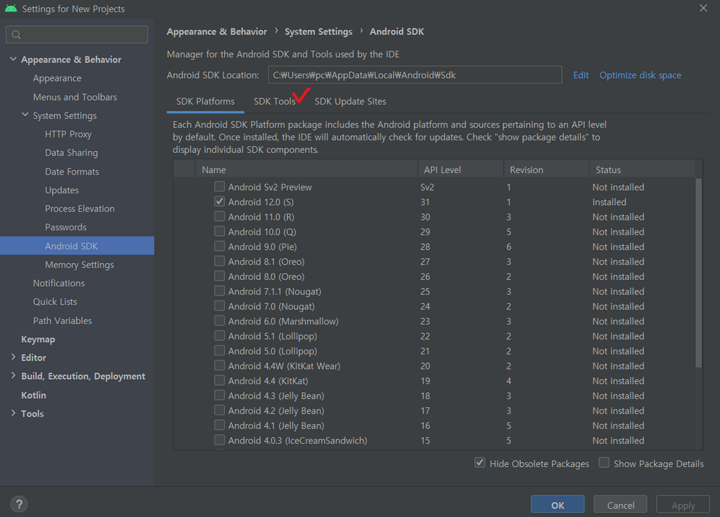This screenshot has width=720, height=517.
Task: Toggle Hide Obsolete Packages checkbox
Action: click(x=480, y=463)
